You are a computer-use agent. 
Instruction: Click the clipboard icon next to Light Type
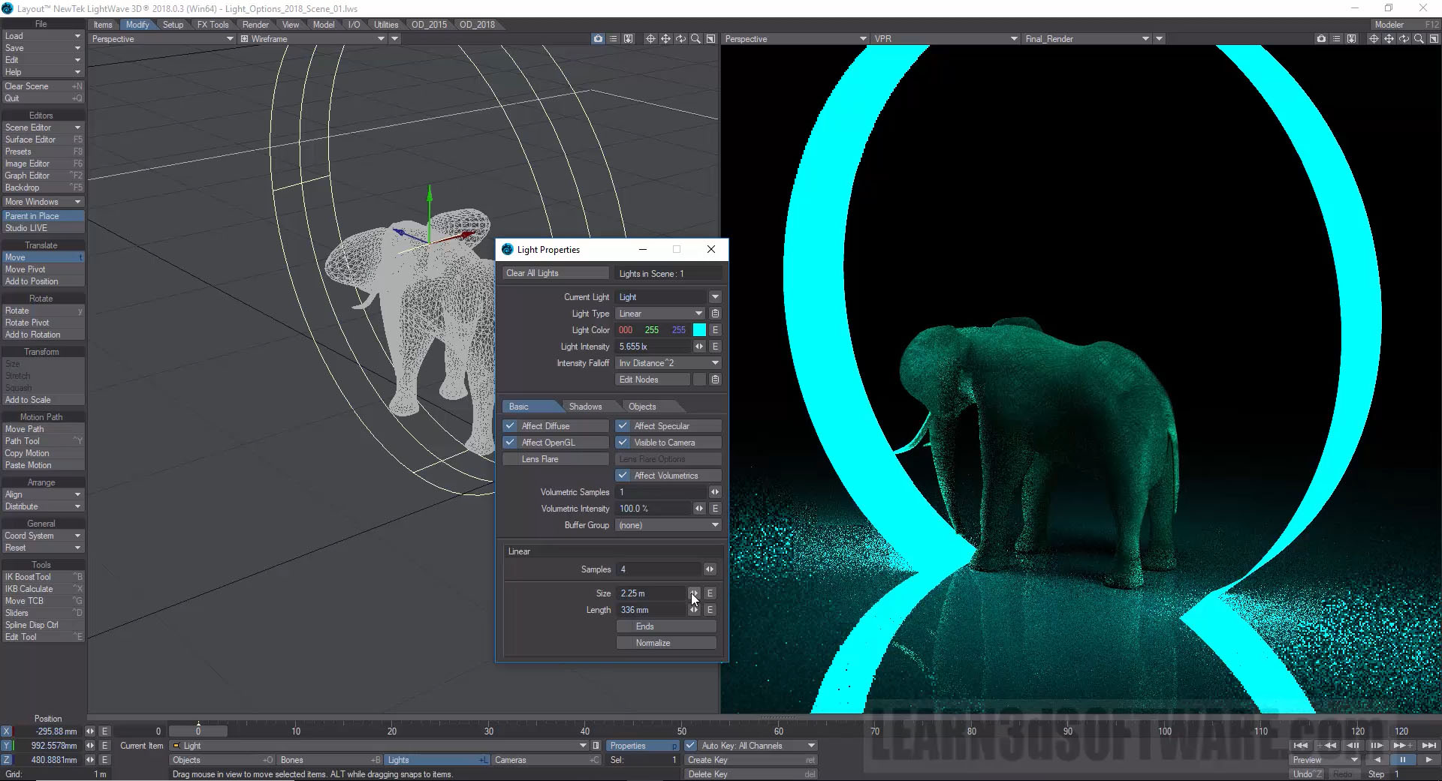(x=715, y=314)
